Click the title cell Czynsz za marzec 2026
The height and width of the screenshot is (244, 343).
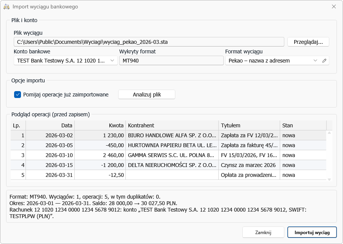(x=249, y=165)
